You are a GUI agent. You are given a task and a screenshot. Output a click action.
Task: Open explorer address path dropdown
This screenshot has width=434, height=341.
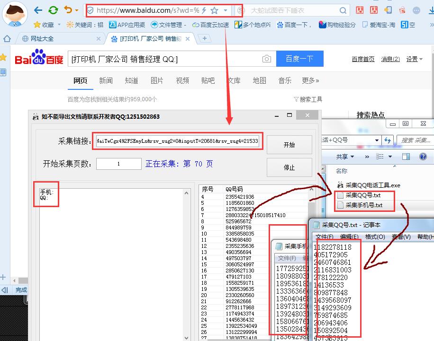[x=377, y=140]
